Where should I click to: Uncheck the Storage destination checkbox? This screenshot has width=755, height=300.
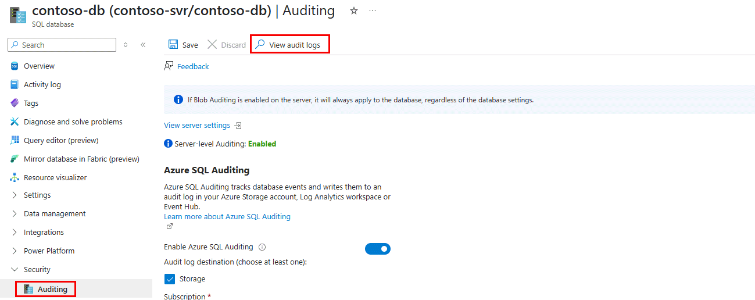170,279
